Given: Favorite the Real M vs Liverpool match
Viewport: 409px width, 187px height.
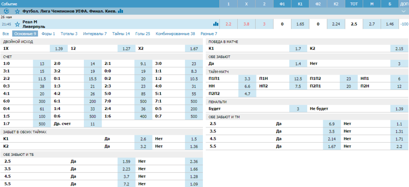Looking at the screenshot, I should [17, 24].
